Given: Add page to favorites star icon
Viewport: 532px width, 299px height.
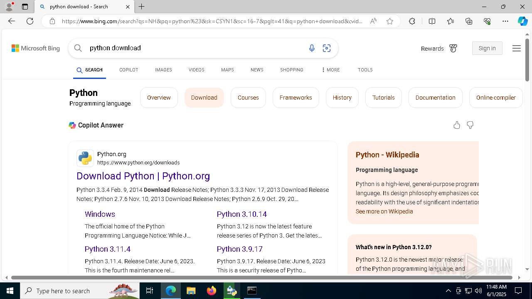Looking at the screenshot, I should [390, 21].
